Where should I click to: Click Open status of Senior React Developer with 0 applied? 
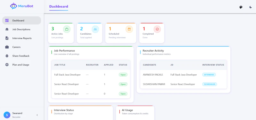(x=123, y=94)
